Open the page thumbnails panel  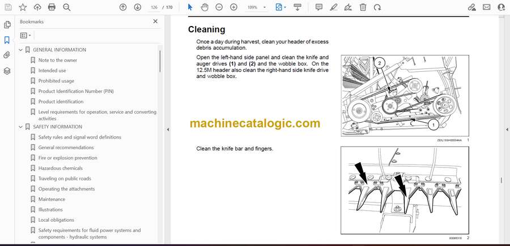coord(7,25)
